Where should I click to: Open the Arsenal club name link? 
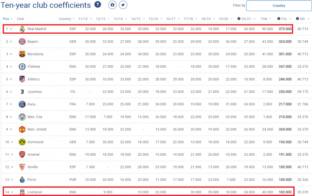pyautogui.click(x=33, y=155)
